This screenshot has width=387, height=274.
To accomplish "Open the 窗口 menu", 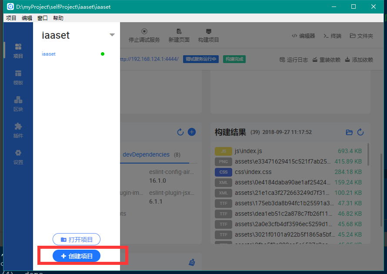I will point(43,18).
